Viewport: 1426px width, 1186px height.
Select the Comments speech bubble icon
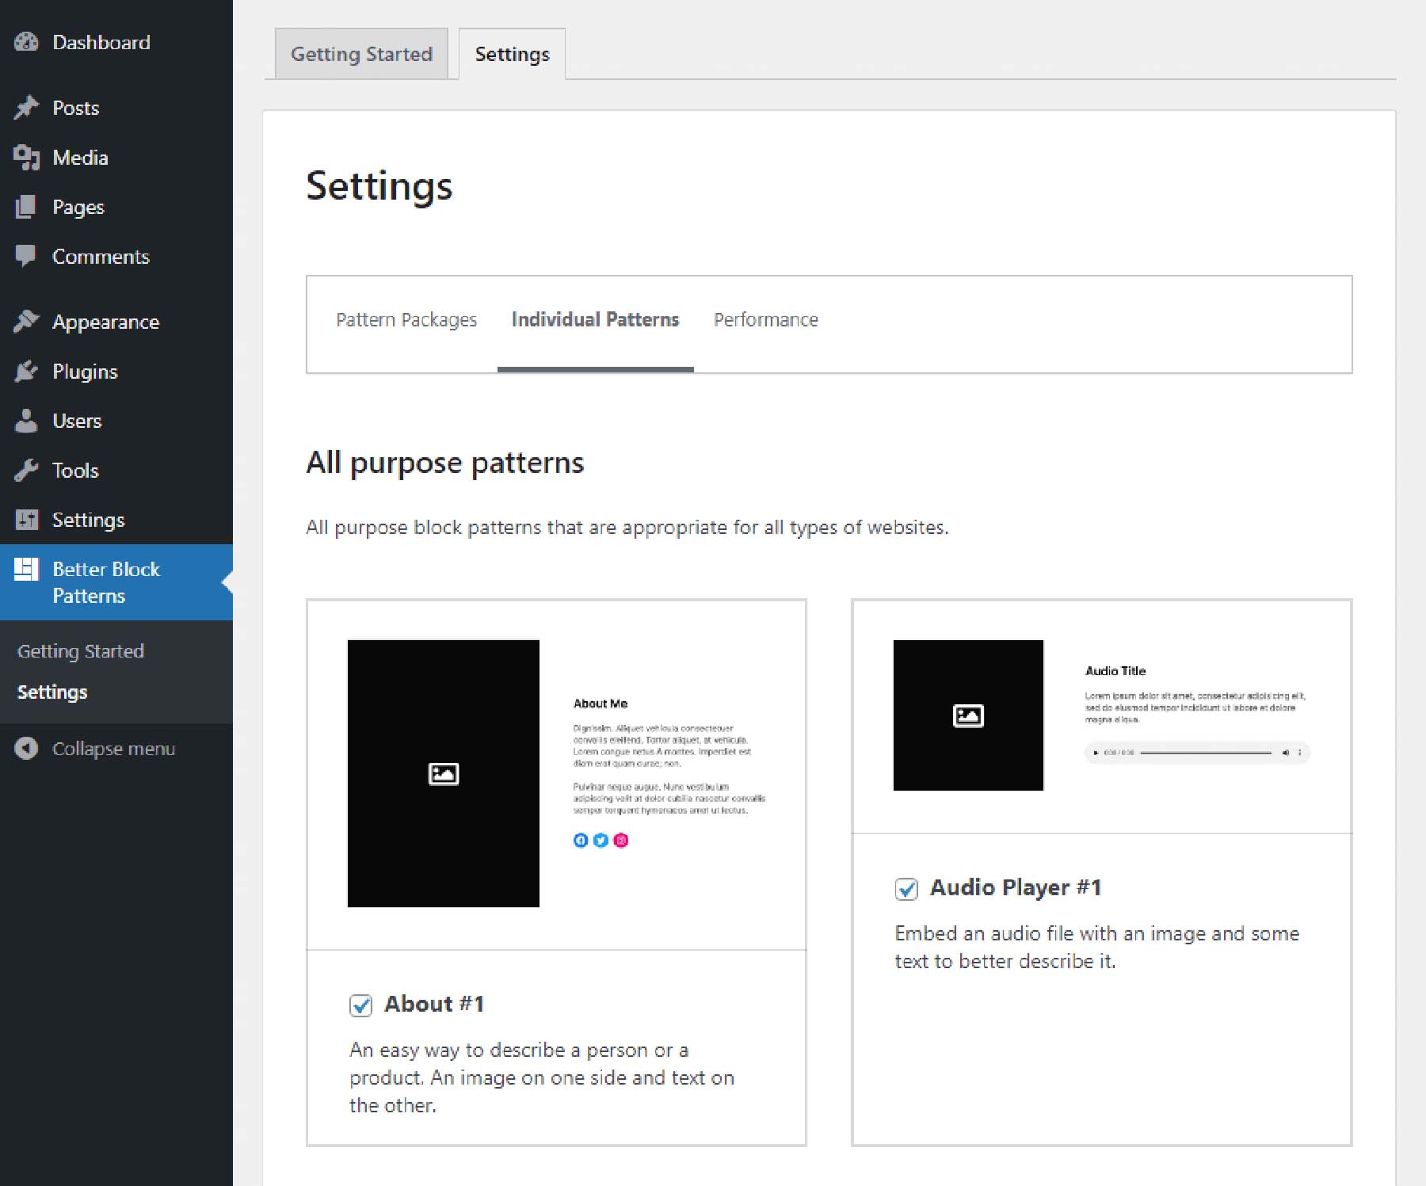click(x=26, y=256)
